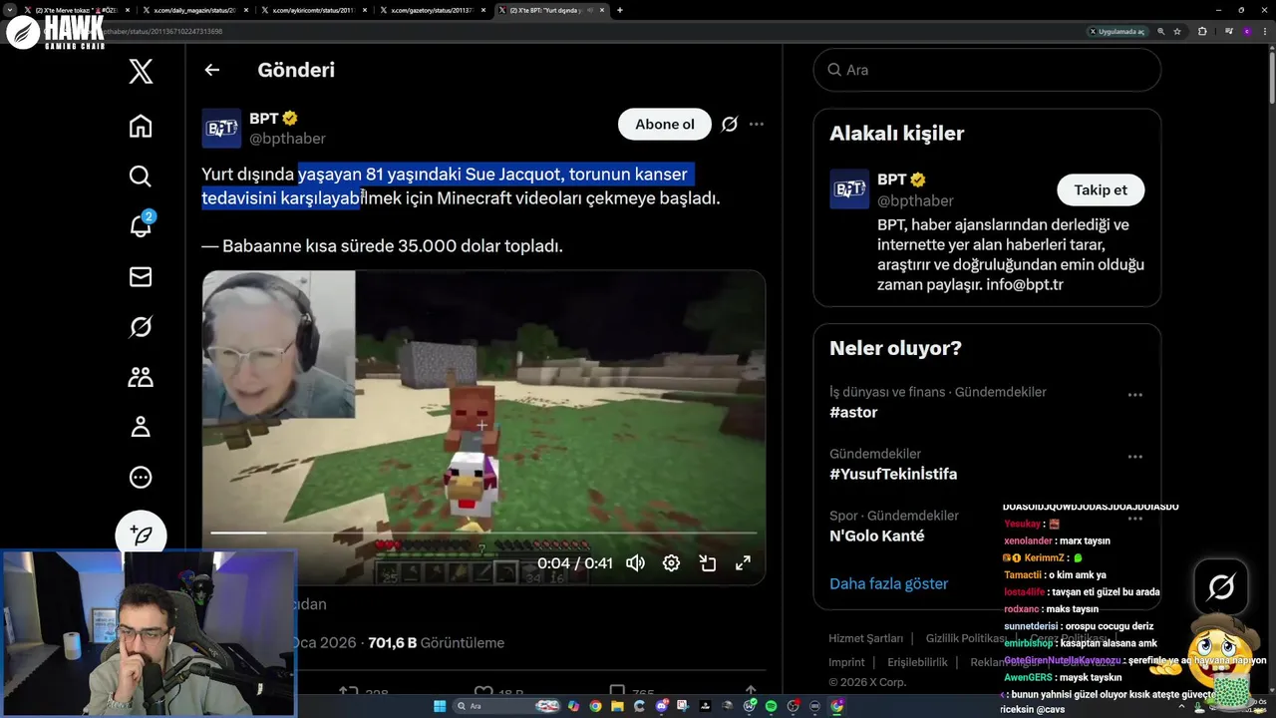Open the browser profile avatar
This screenshot has height=718, width=1276.
coord(1247,32)
